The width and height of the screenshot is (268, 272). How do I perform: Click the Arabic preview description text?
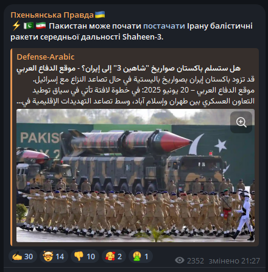click(135, 90)
